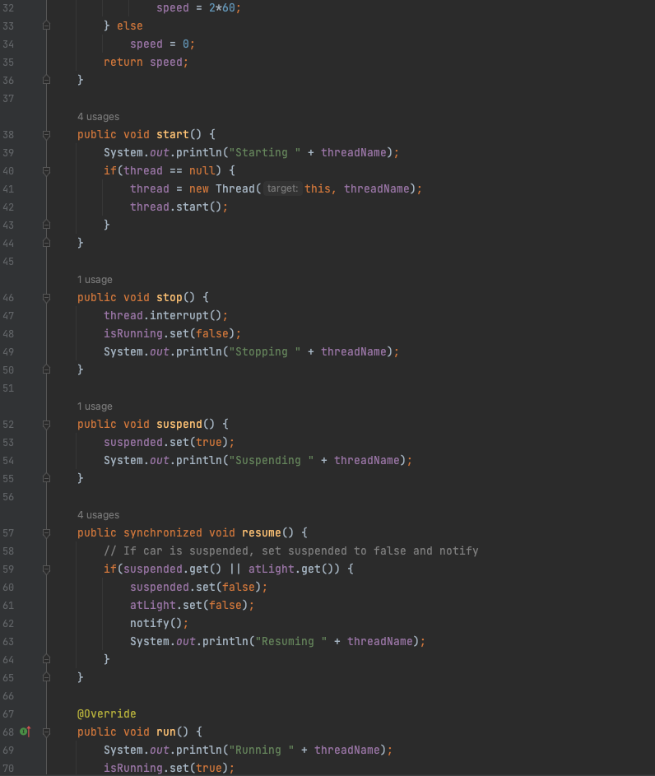Click the @Override annotation
This screenshot has width=655, height=776.
point(106,713)
